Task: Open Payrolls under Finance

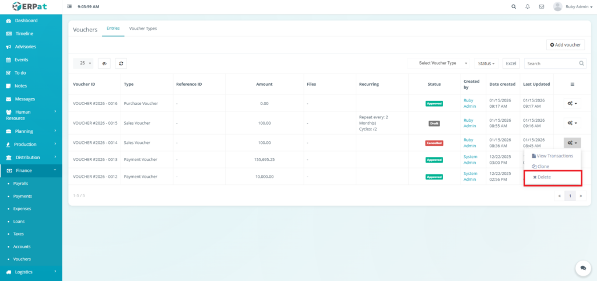Action: coord(20,184)
